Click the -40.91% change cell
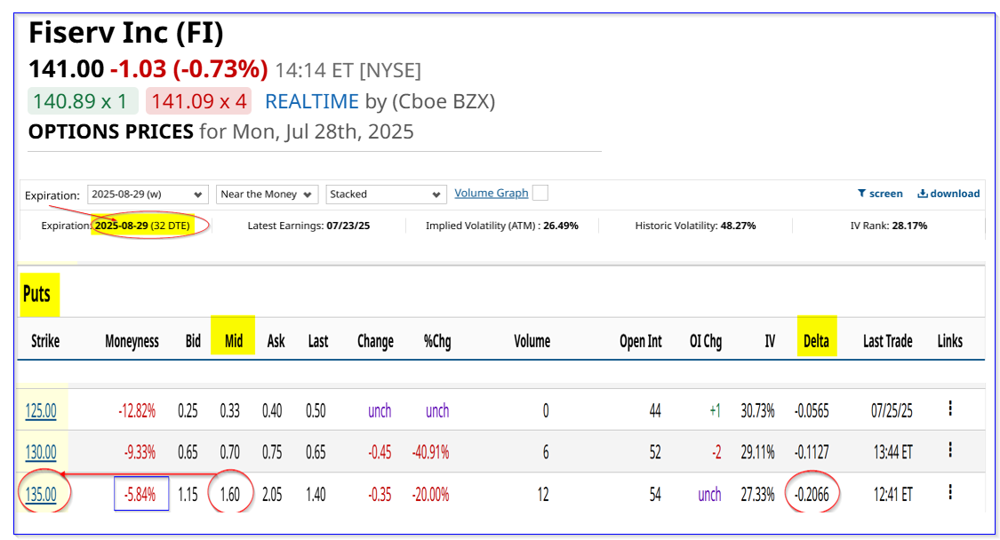This screenshot has height=540, width=1000. point(430,452)
